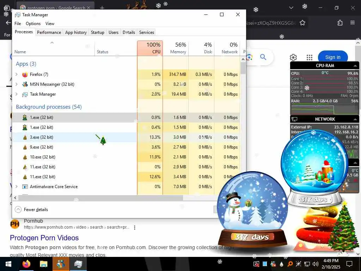Switch to the Performance tab
Image resolution: width=361 pixels, height=271 pixels.
(49, 32)
